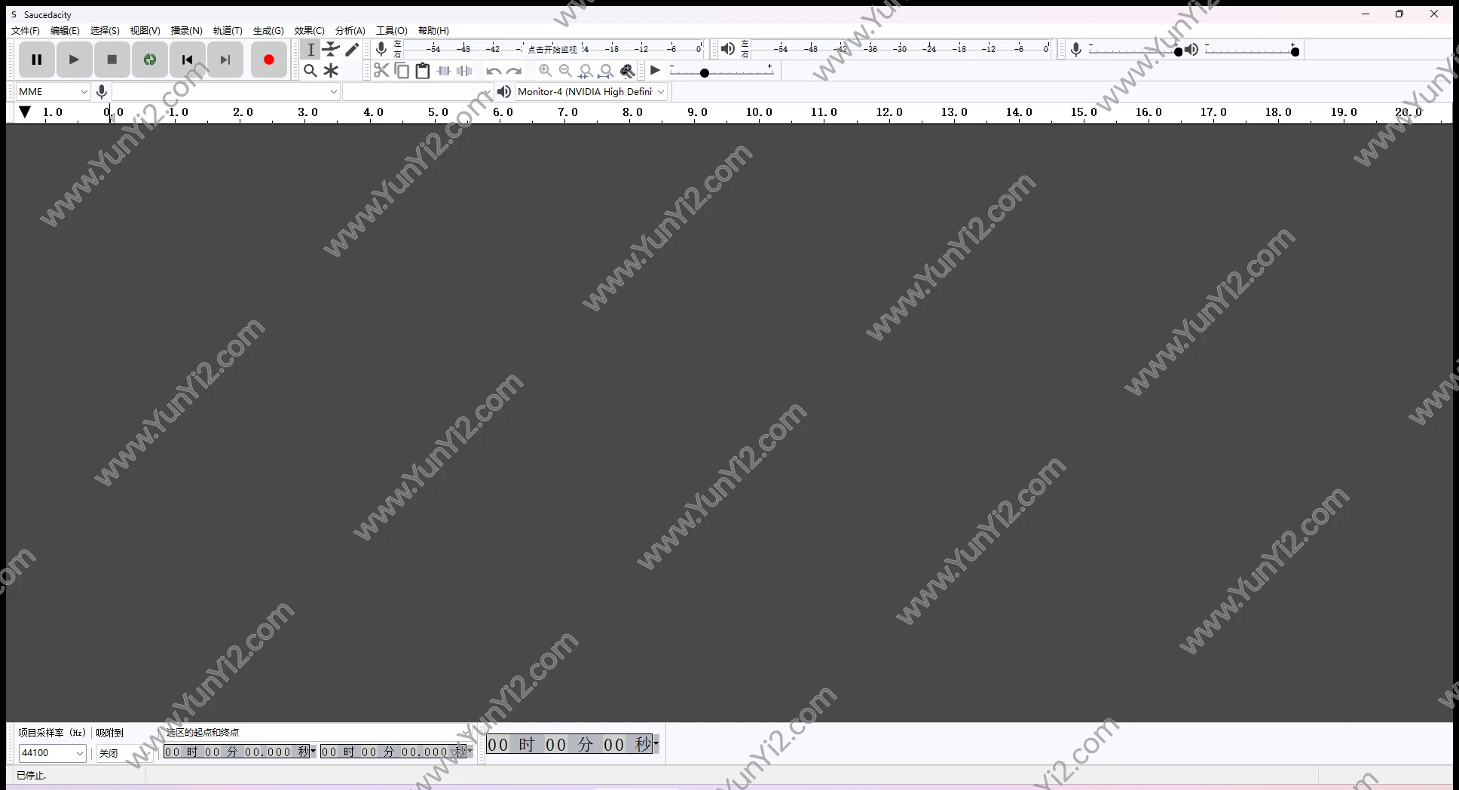Screen dimensions: 1459x790
Task: Select the Zoom magnifier tool
Action: point(310,71)
